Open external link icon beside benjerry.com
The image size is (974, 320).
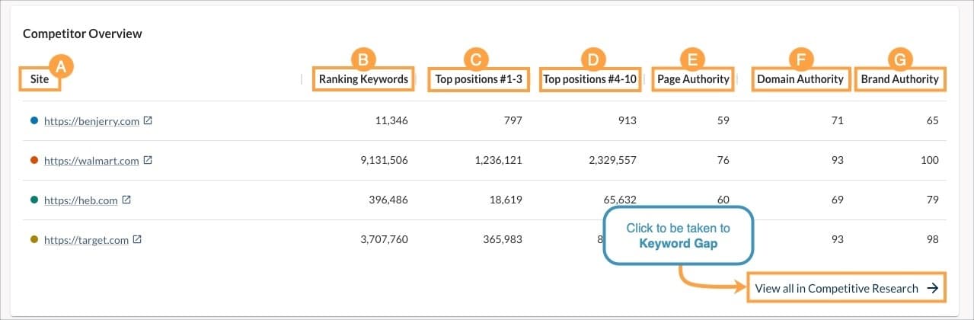click(148, 120)
